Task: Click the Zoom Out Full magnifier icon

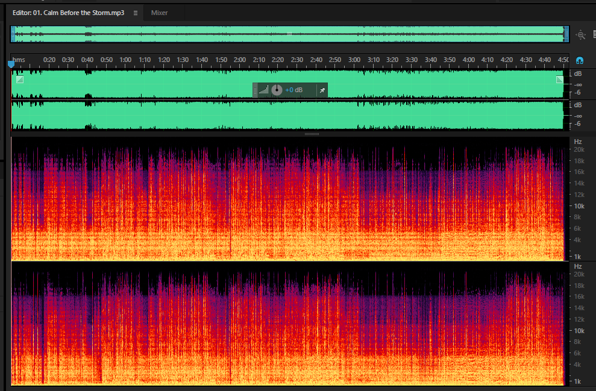Action: (x=580, y=35)
